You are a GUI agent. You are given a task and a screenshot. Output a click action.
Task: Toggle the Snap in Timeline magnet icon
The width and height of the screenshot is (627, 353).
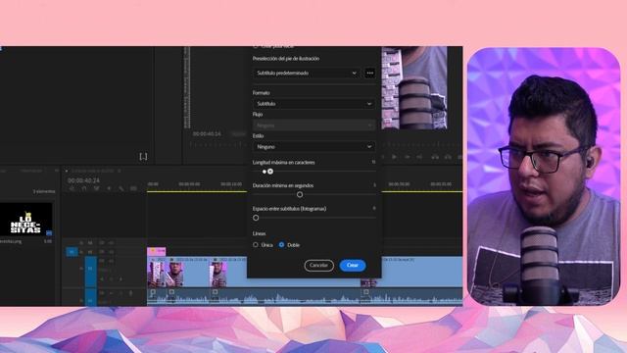point(84,188)
